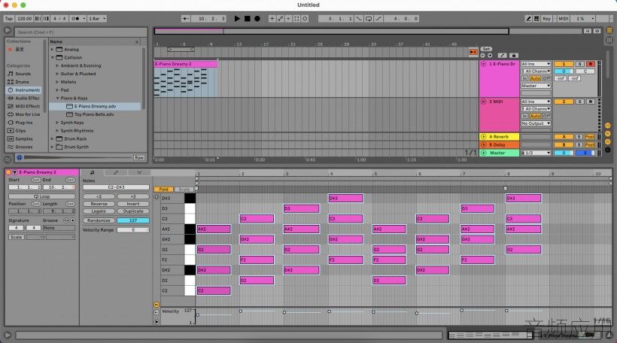The image size is (617, 343).
Task: Arm track 1 E-Piano for recording
Action: coord(590,64)
